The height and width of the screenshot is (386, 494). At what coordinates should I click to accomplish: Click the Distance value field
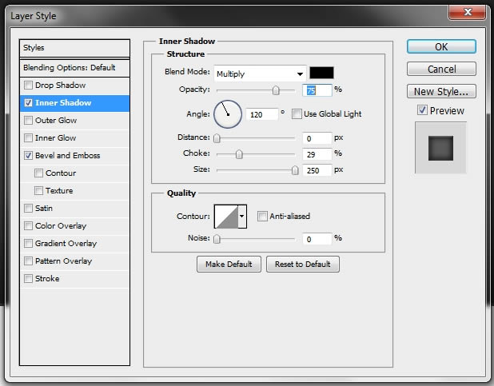tap(317, 138)
